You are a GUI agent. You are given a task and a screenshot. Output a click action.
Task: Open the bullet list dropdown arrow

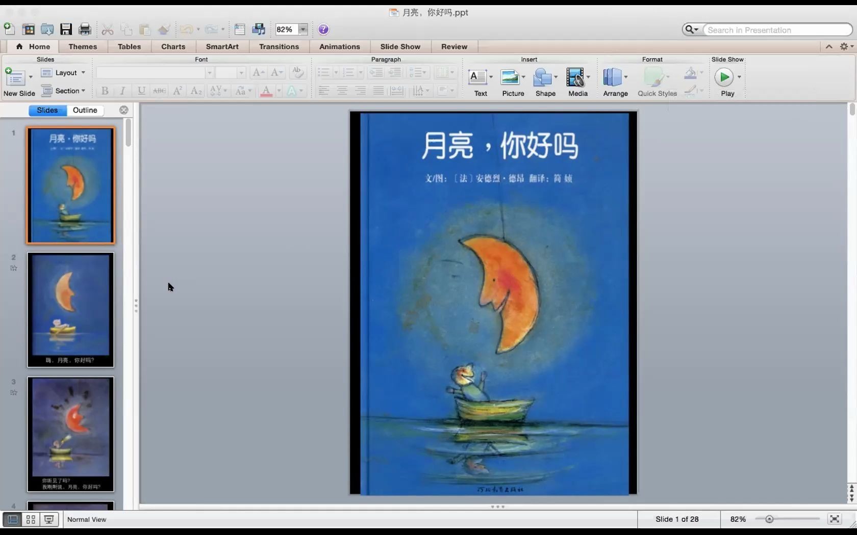point(336,73)
